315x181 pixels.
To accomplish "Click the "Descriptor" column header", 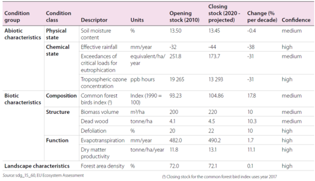I will pyautogui.click(x=94, y=20).
